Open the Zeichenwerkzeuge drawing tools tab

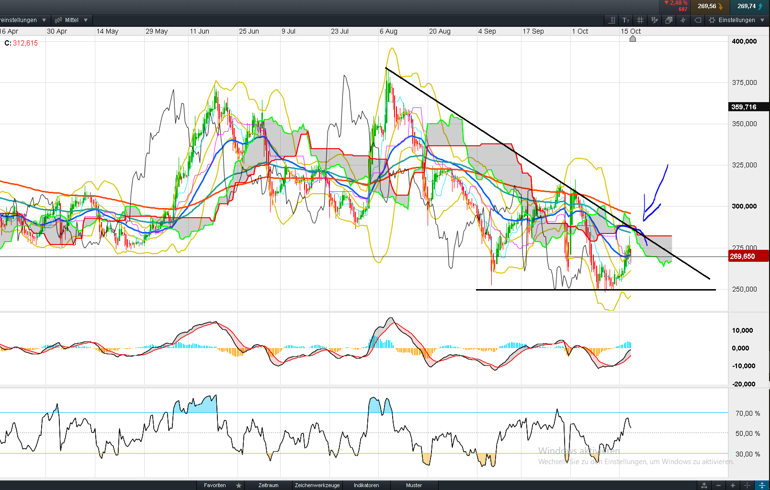click(317, 485)
